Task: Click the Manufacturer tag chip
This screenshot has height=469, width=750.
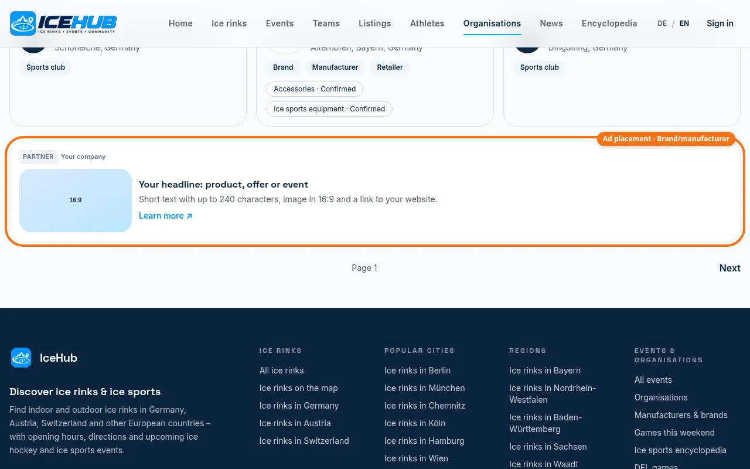Action: pos(335,67)
